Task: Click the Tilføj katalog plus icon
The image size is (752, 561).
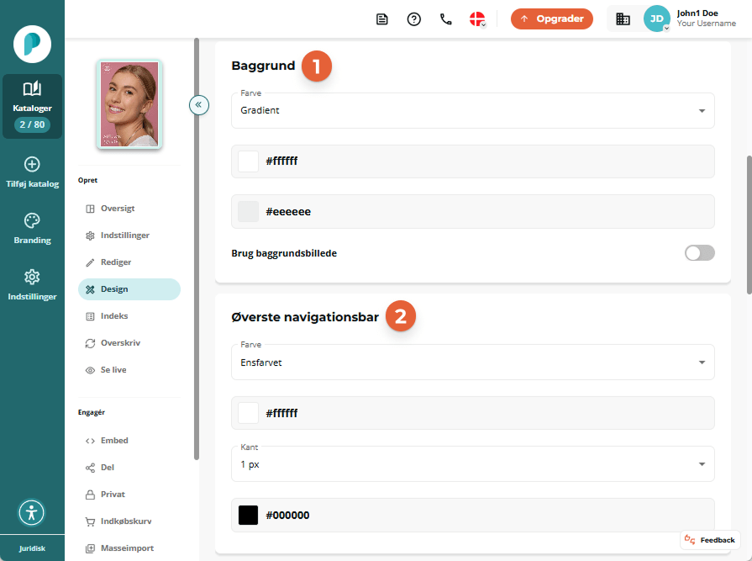Action: coord(32,164)
